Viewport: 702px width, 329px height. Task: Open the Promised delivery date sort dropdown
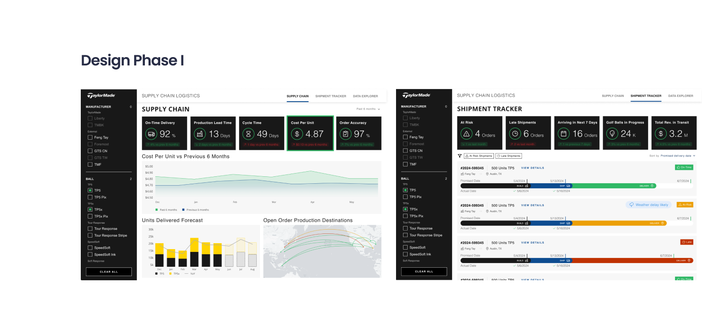[x=678, y=156]
